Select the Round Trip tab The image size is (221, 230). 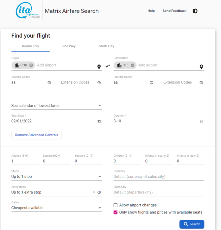click(30, 46)
